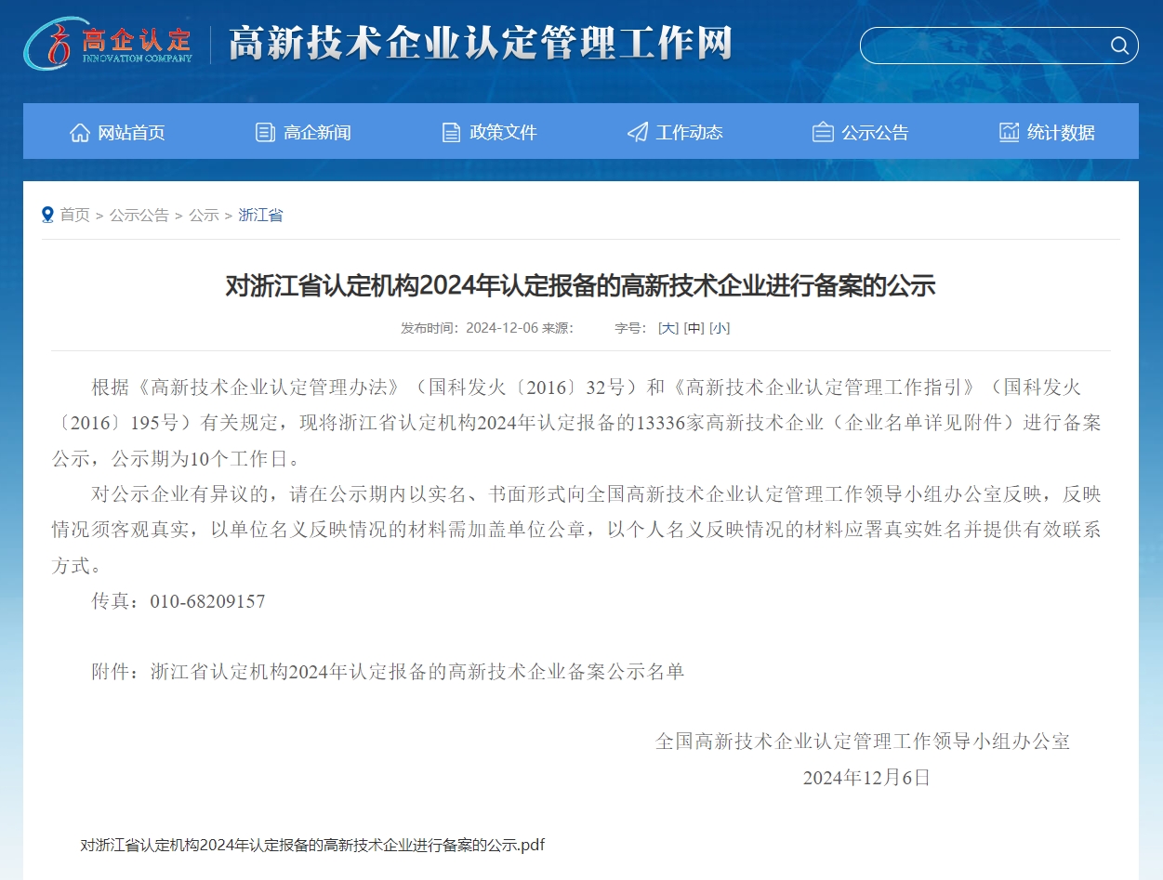1163x880 pixels.
Task: Click the document icon beside 政策文件
Action: click(451, 132)
